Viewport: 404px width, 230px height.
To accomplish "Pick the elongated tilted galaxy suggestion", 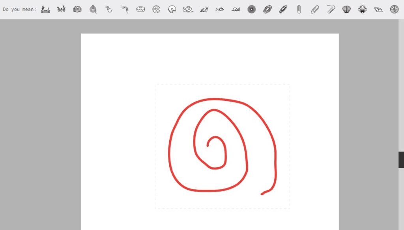I will click(283, 9).
